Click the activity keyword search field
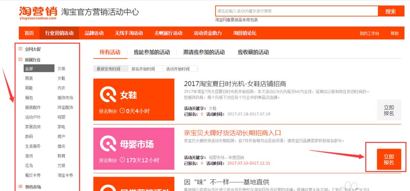 click(296, 11)
